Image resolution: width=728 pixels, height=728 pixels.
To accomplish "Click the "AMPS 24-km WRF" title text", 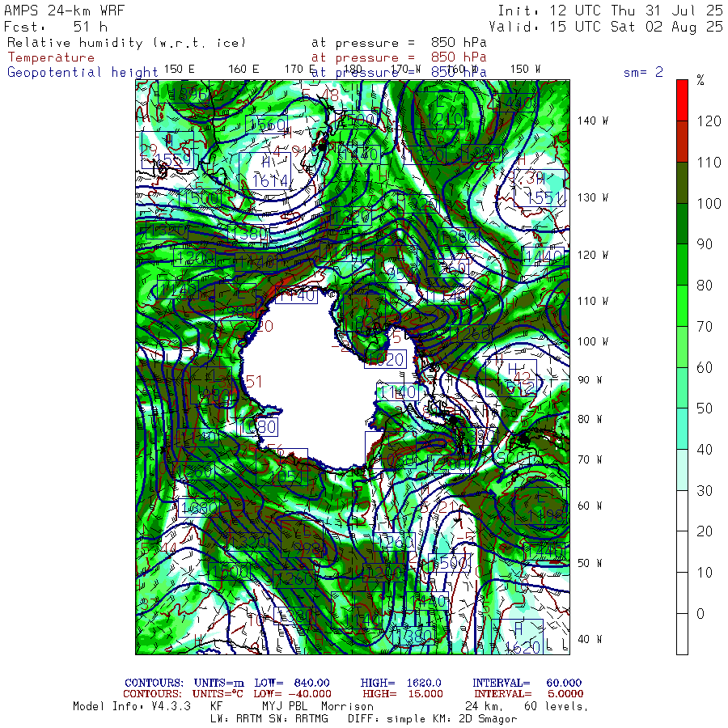I will [x=64, y=11].
